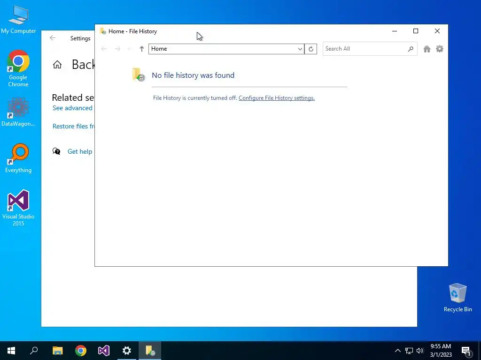Image resolution: width=481 pixels, height=360 pixels.
Task: Open network status tray icon
Action: point(409,351)
